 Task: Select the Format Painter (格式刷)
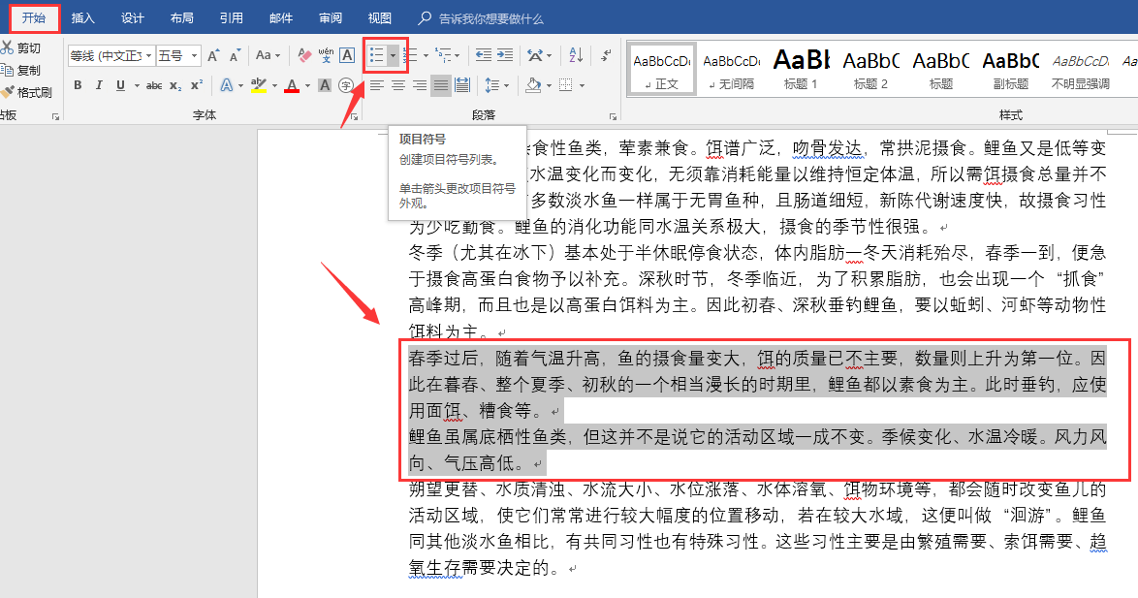tap(26, 92)
